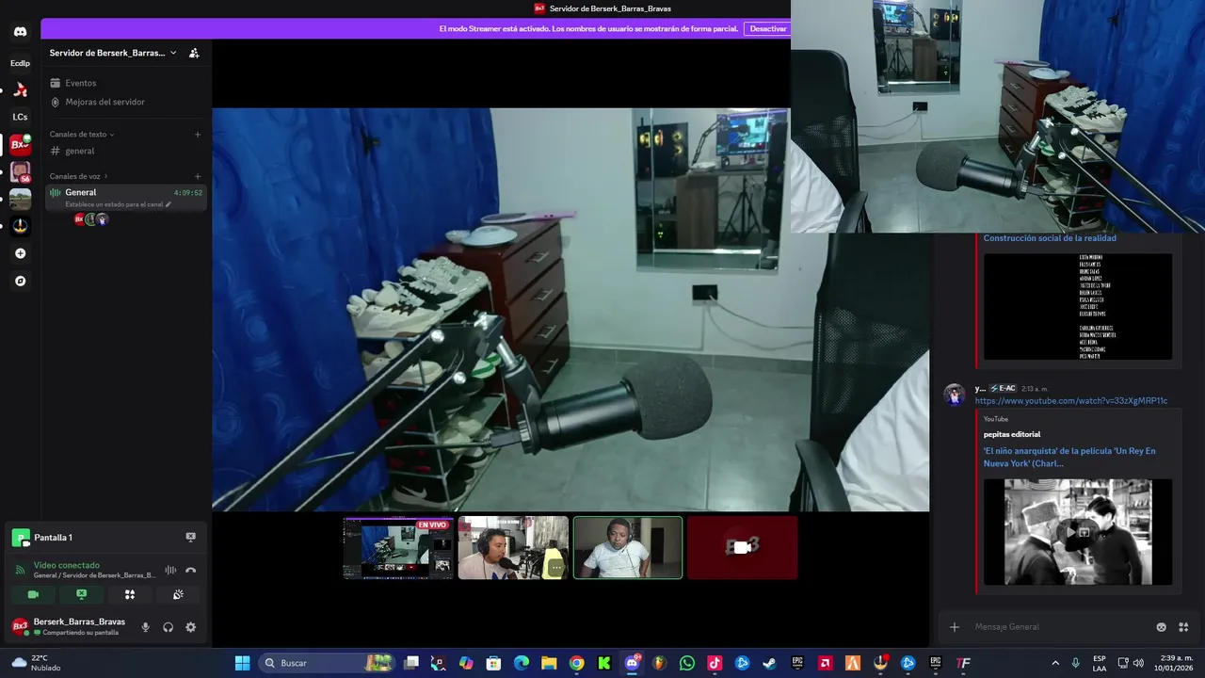
Task: Open Construcción social de la realidad link
Action: tap(1050, 238)
